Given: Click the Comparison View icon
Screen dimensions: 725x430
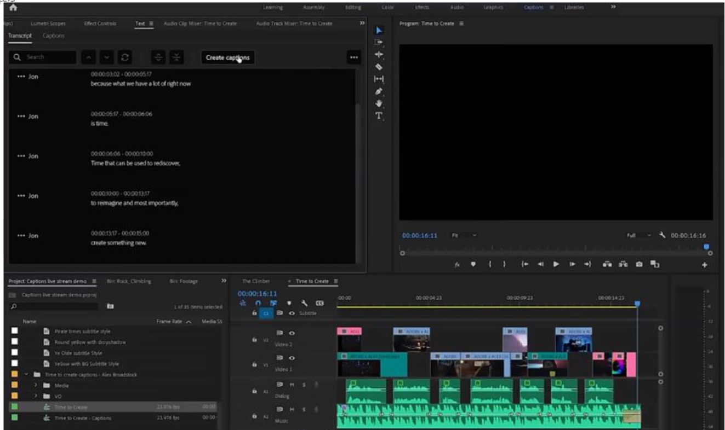Looking at the screenshot, I should (655, 264).
